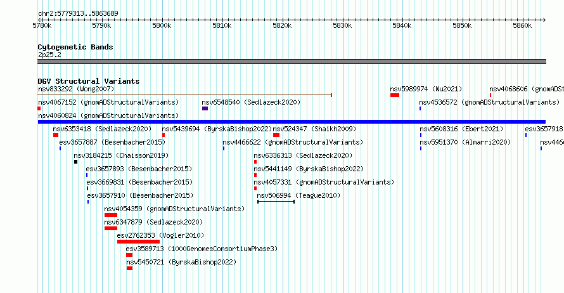Select the red bar under nsv5989974
The width and height of the screenshot is (564, 293).
point(395,95)
